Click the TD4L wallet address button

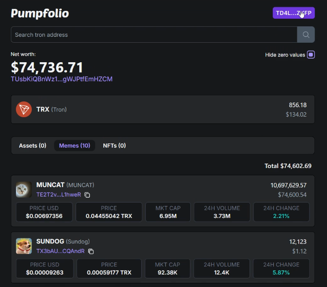pos(294,13)
